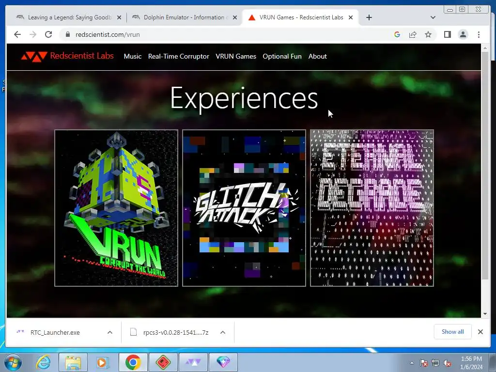Open the About nav link
The image size is (496, 372).
point(317,56)
